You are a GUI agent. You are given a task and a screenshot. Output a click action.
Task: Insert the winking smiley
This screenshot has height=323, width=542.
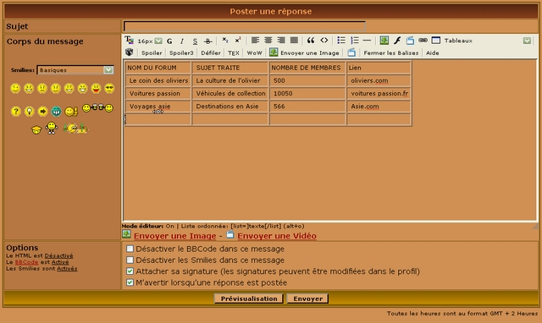coord(15,89)
